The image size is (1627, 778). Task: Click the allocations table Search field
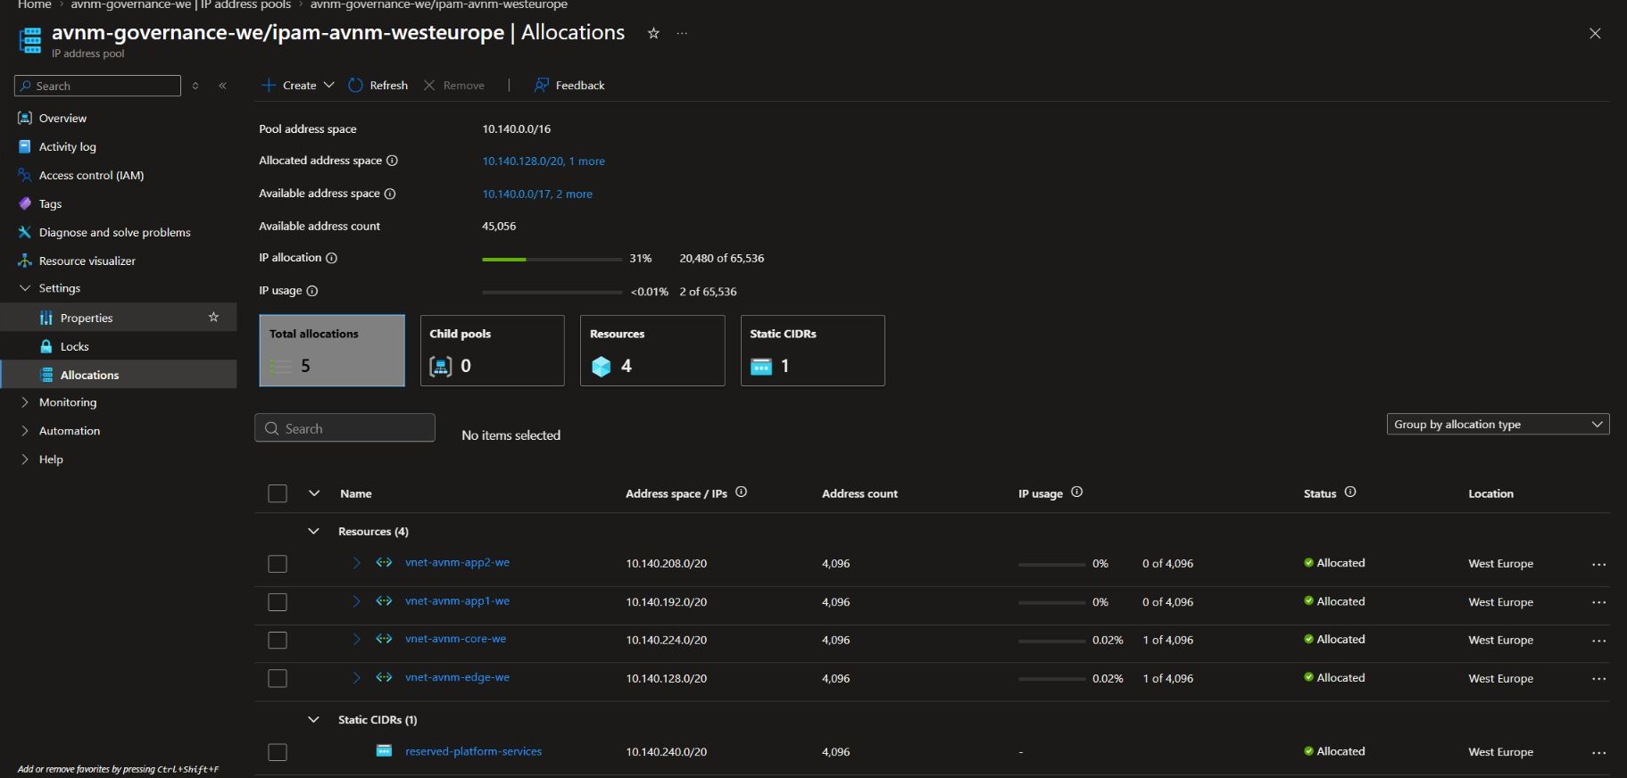click(344, 428)
